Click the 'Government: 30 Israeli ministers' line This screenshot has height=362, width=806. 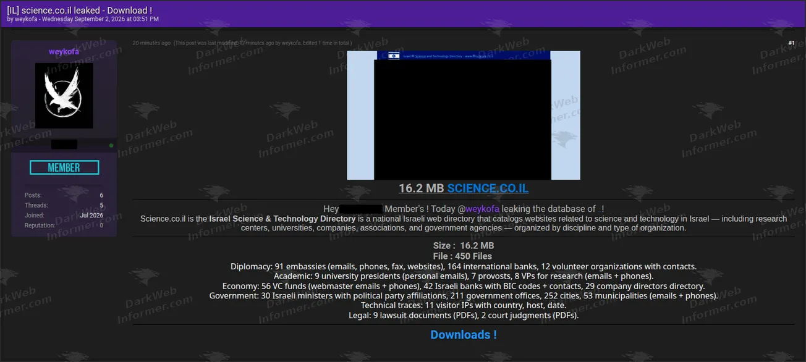(x=464, y=296)
